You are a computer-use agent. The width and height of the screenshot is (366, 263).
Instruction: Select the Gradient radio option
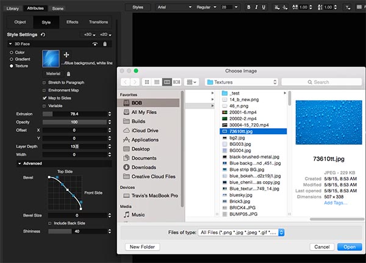coord(11,59)
